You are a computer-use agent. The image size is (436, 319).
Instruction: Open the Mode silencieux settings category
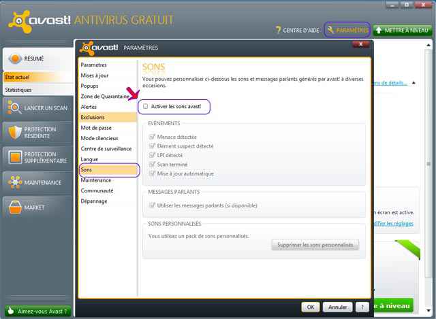[x=108, y=138]
